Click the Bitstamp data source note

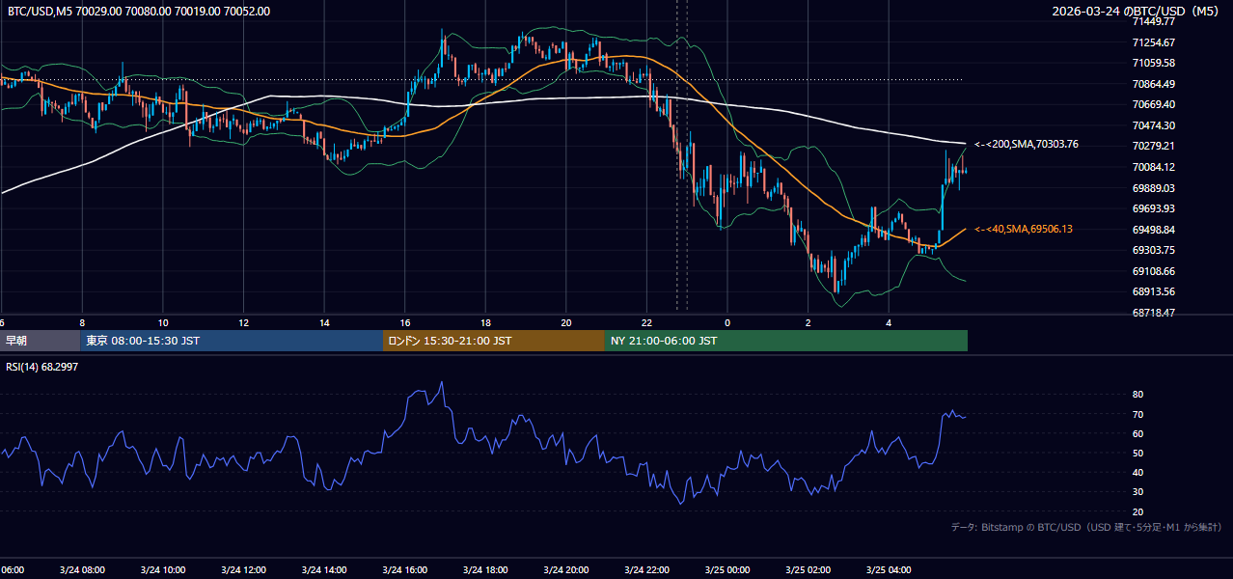(x=1086, y=527)
